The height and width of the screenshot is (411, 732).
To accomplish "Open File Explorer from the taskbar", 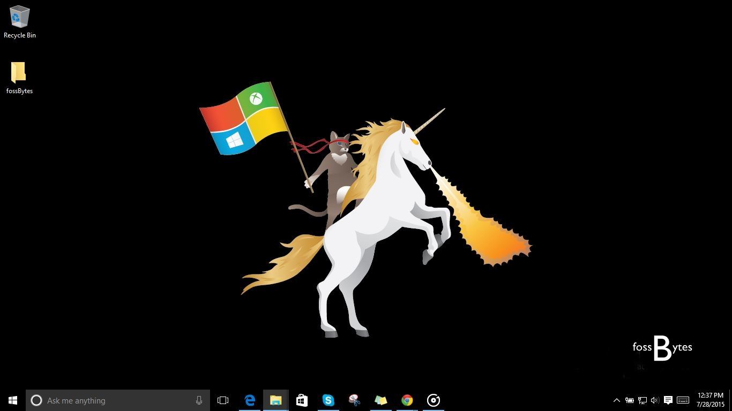I will pos(275,400).
